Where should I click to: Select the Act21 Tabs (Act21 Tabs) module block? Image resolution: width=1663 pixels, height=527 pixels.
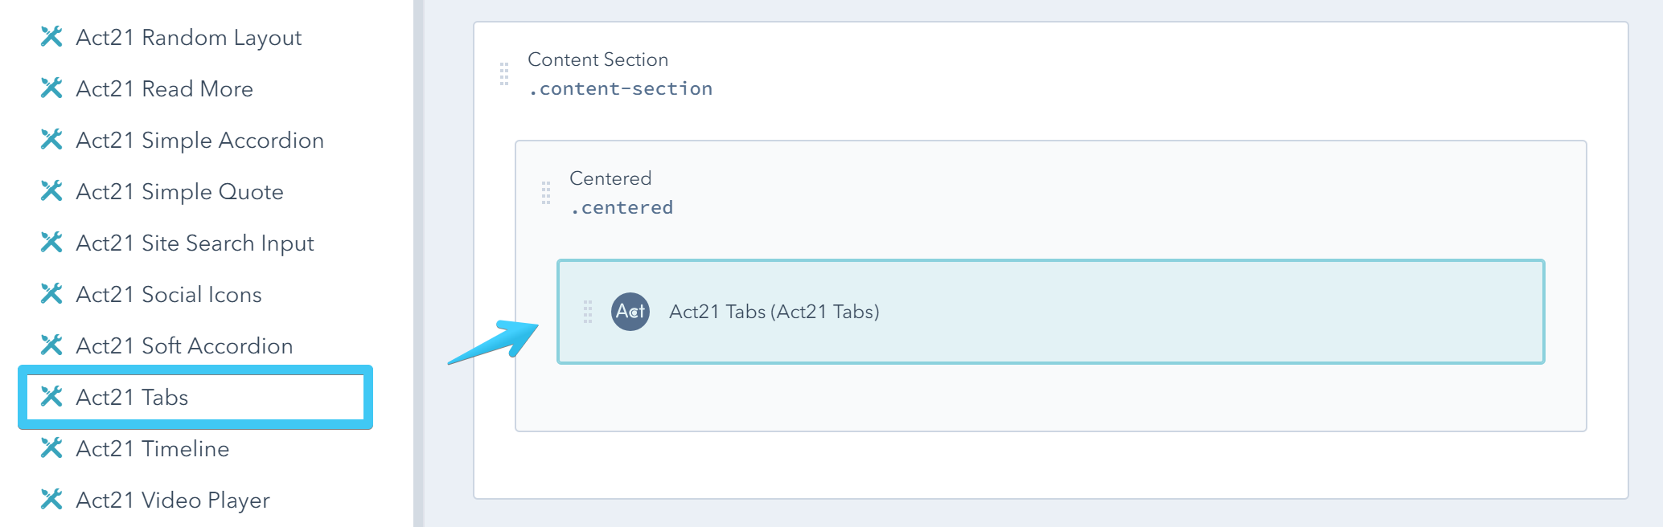(1045, 312)
